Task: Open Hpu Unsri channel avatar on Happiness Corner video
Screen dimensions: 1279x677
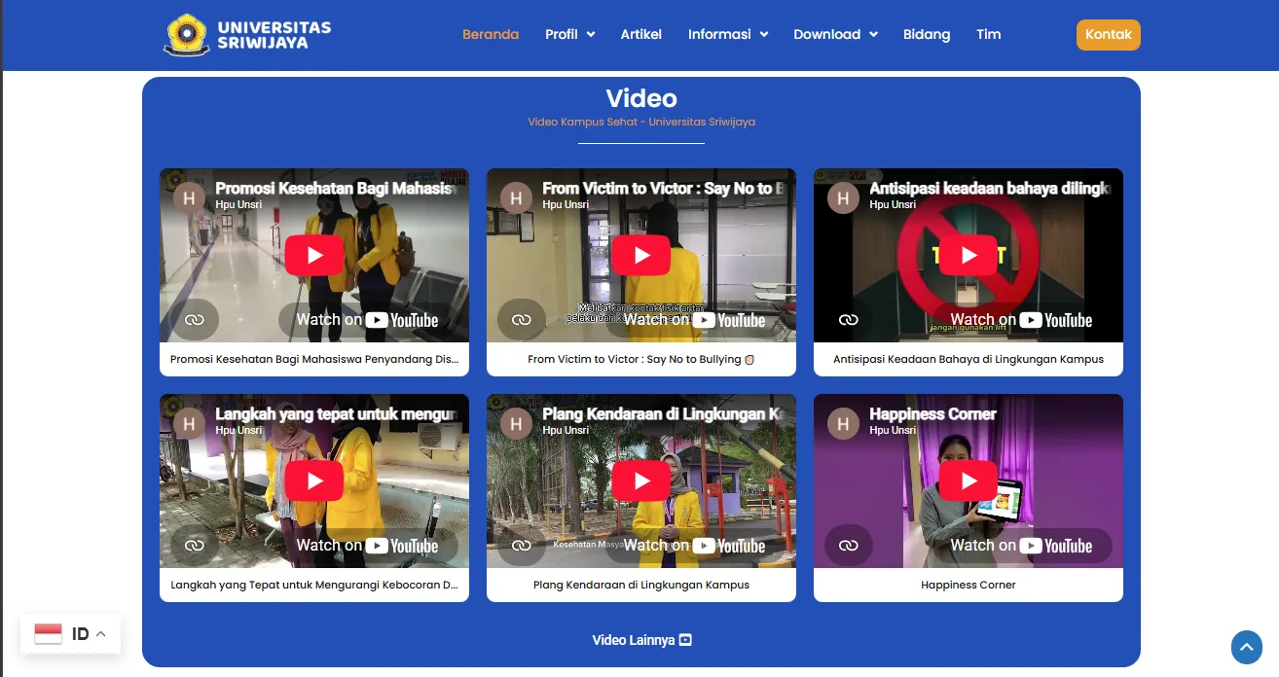Action: 843,423
